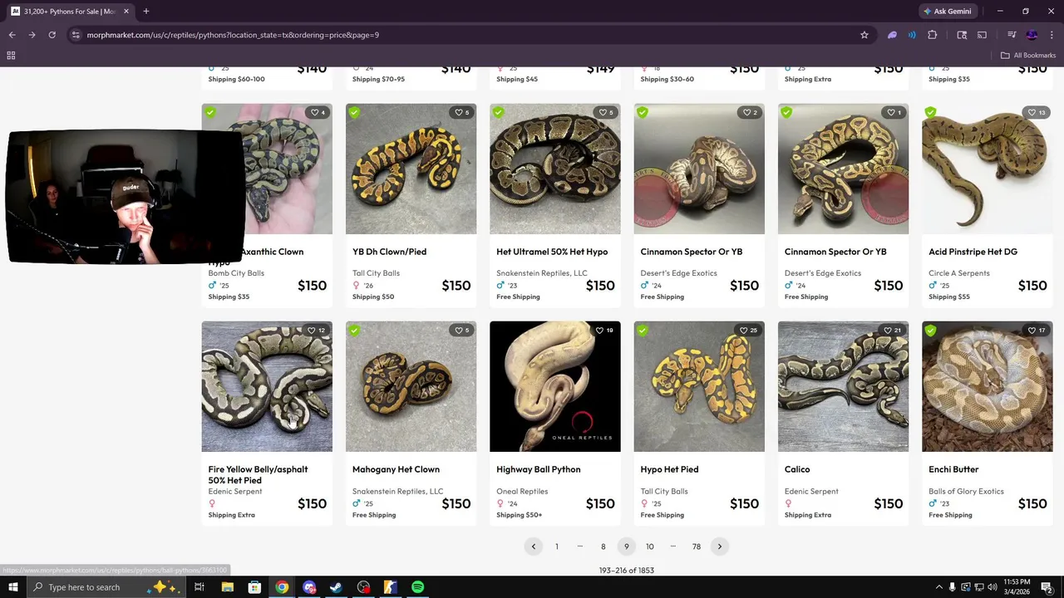The height and width of the screenshot is (598, 1064).
Task: Bookmark this page with the star icon
Action: 864,35
